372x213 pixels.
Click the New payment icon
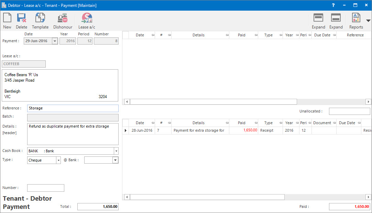[x=7, y=21]
